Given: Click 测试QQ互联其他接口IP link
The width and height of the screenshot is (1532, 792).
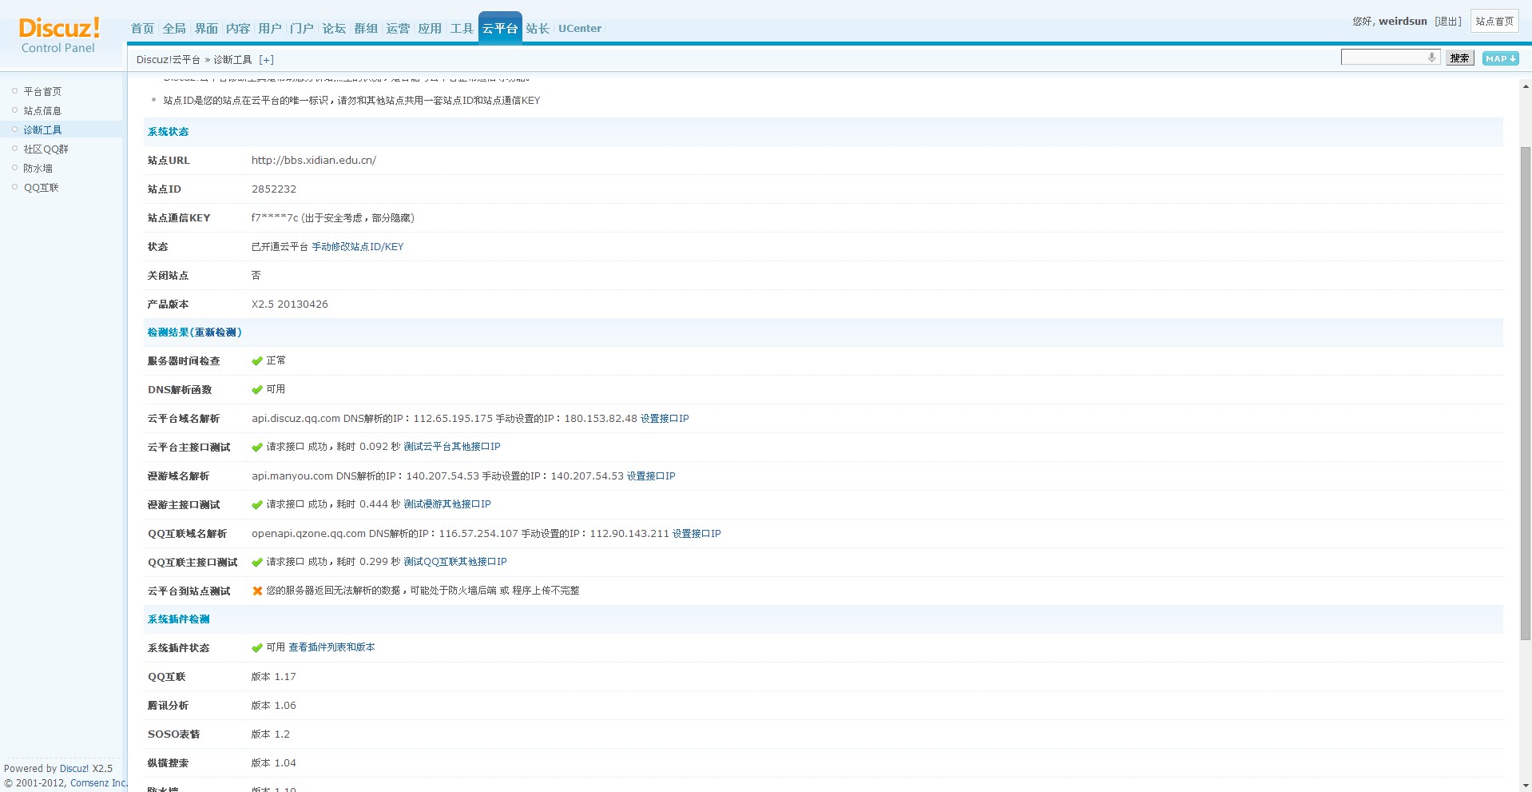Looking at the screenshot, I should [x=455, y=562].
